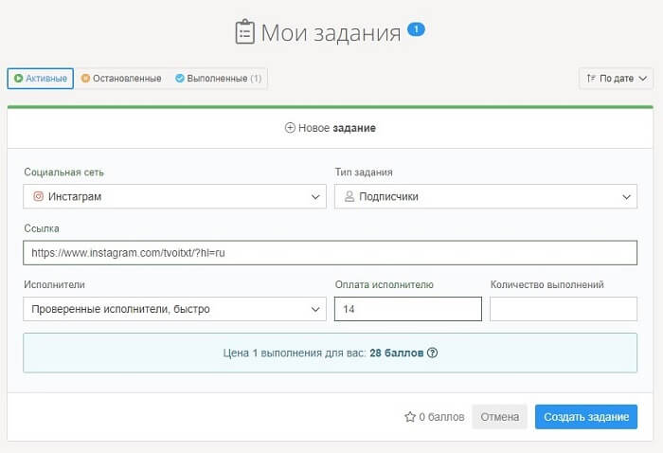Click the Цена 1 выполнения для вас text

pyautogui.click(x=295, y=353)
